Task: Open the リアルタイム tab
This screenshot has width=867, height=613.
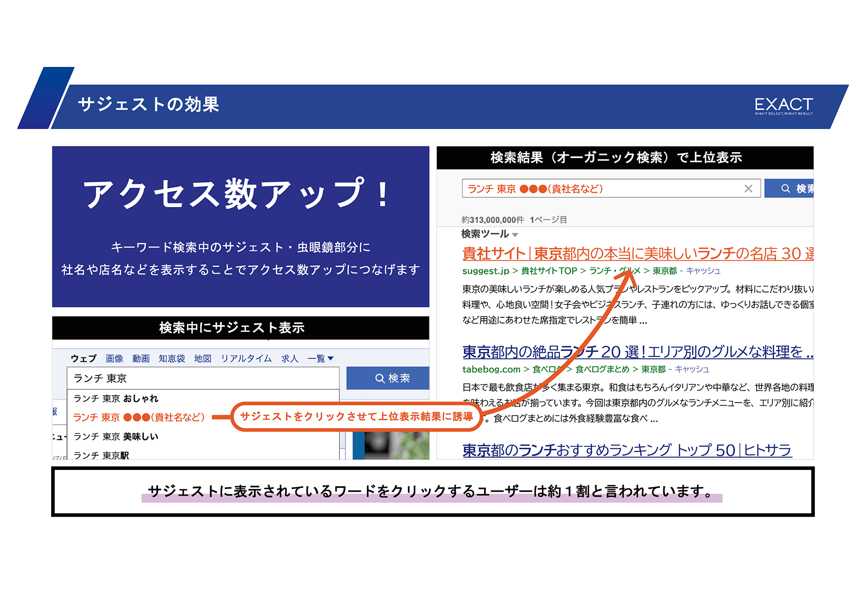Action: (246, 358)
